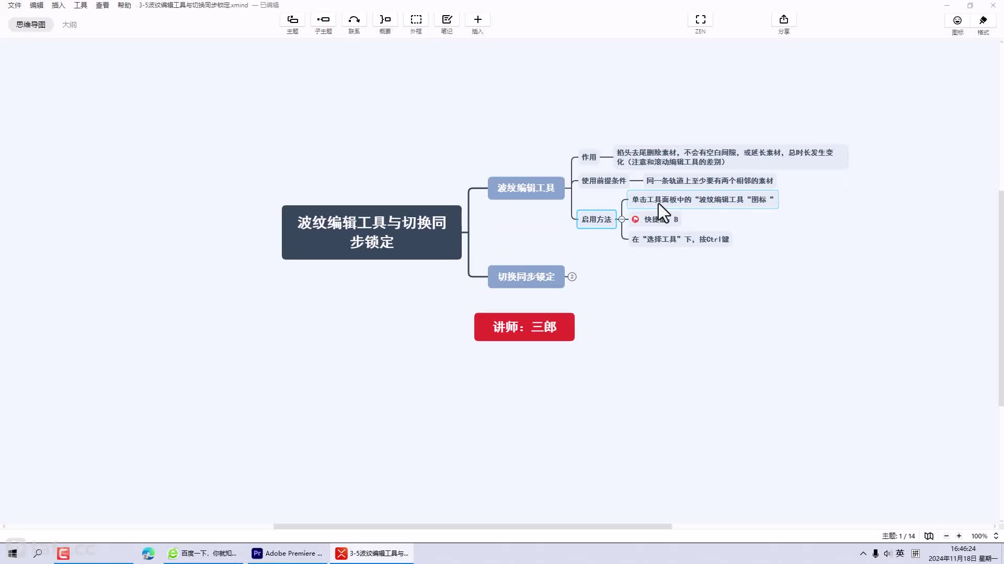Switch to 百度一下 browser taskbar window
1004x564 pixels.
coord(203,553)
